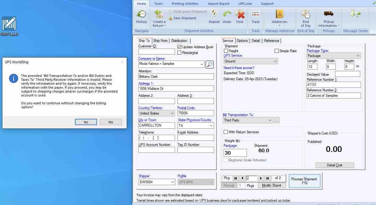Switch to the Ship From tab
The width and height of the screenshot is (376, 205).
160,41
